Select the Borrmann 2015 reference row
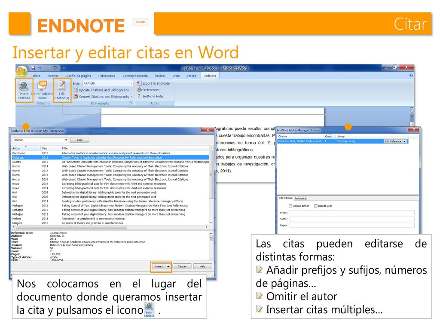Viewport: 440px width, 330px height. pos(110,153)
